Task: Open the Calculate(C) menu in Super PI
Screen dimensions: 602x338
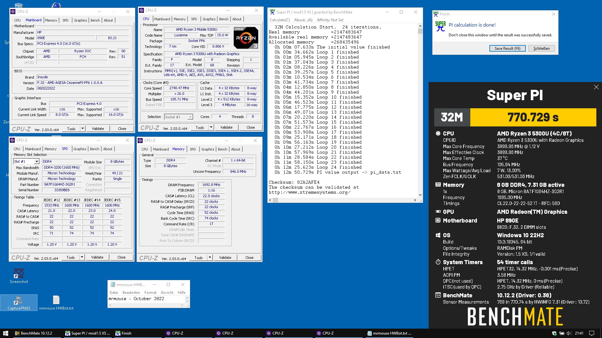Action: click(280, 20)
